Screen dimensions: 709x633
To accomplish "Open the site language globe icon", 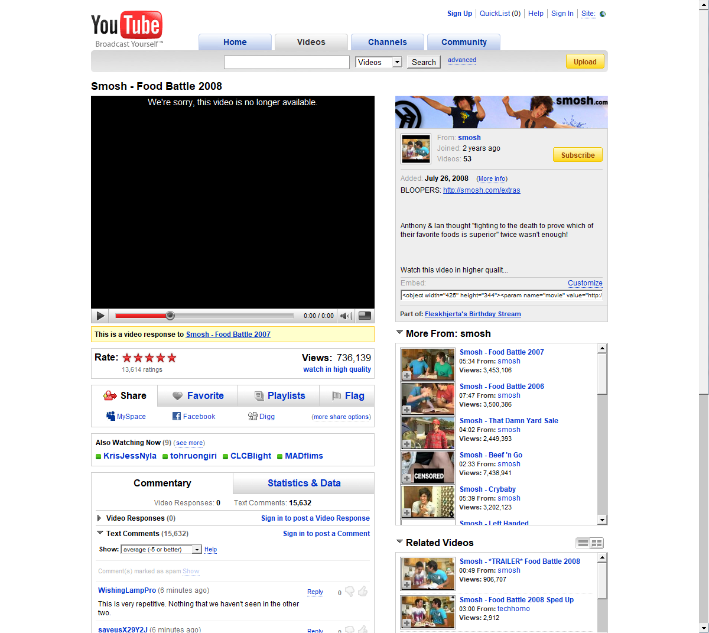I will (603, 14).
